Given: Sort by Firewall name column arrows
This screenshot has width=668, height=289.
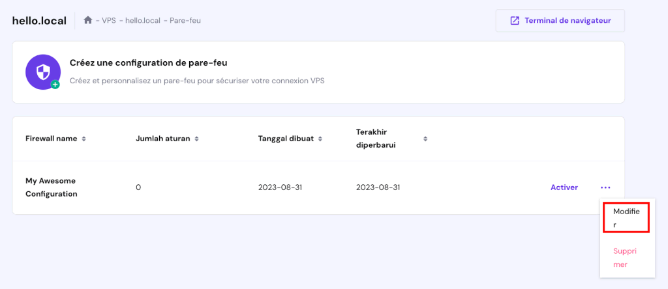Looking at the screenshot, I should point(83,139).
